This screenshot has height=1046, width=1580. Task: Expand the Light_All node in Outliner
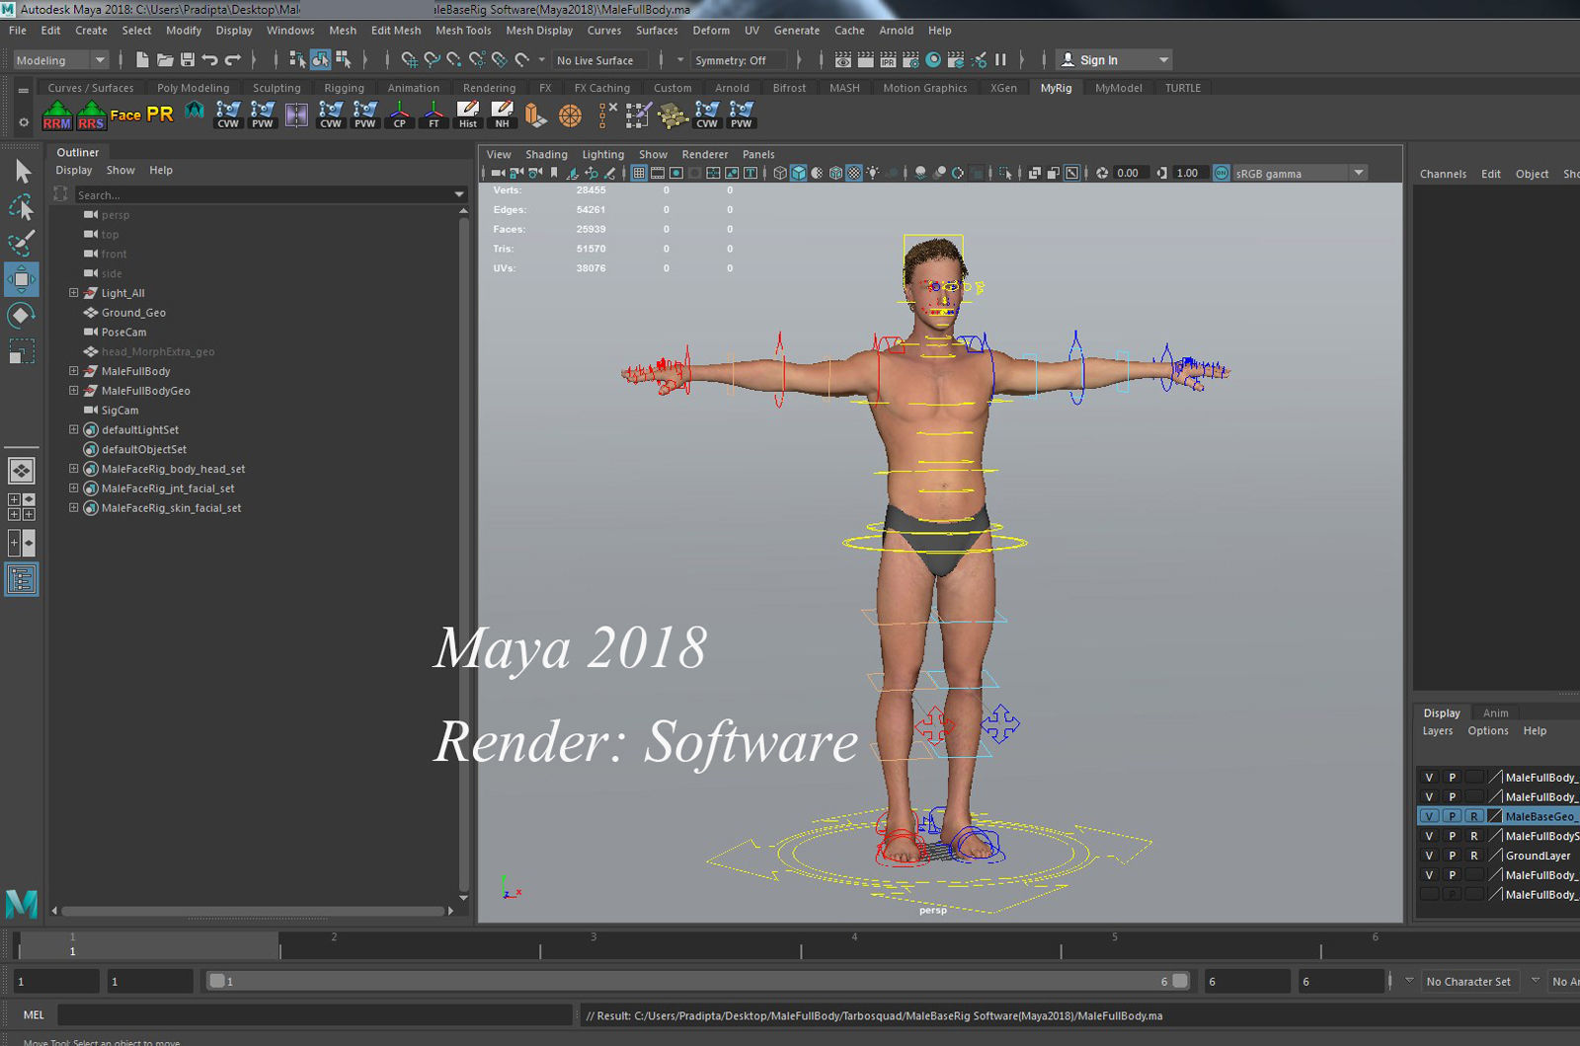73,293
